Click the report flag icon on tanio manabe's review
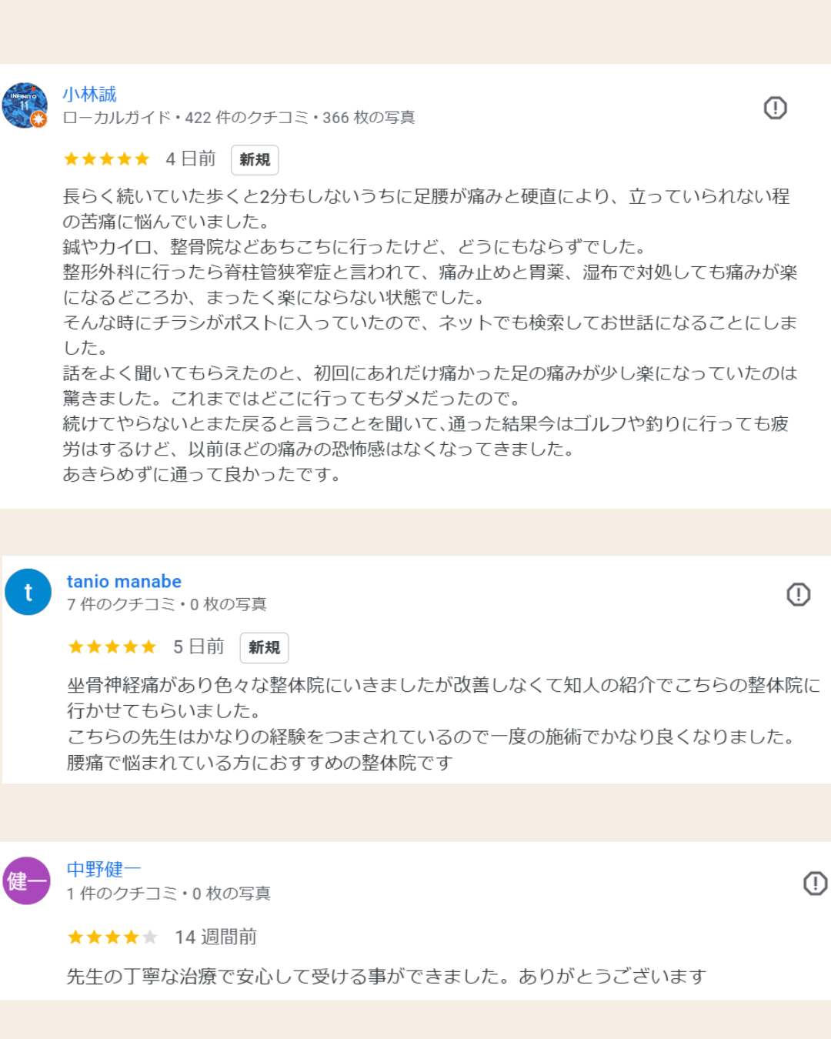The image size is (831, 1039). (798, 594)
